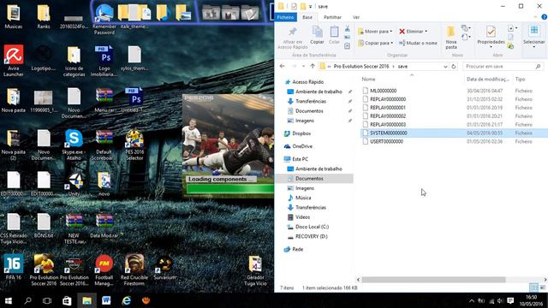Navigate back with the back arrow

pos(283,67)
